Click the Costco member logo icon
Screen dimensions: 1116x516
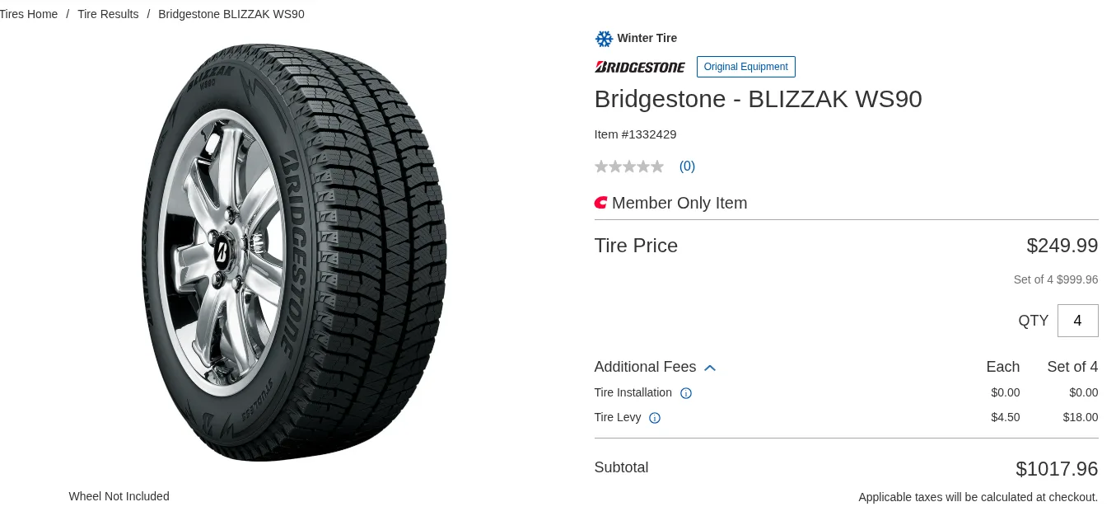[x=600, y=202]
